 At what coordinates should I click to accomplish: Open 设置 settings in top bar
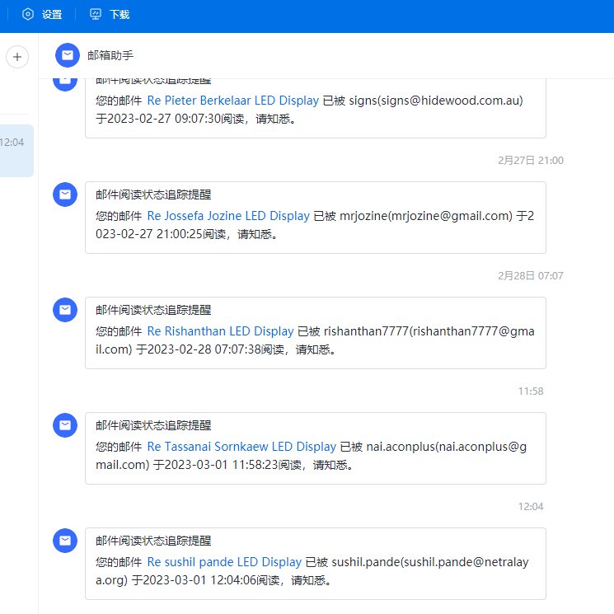(x=42, y=15)
